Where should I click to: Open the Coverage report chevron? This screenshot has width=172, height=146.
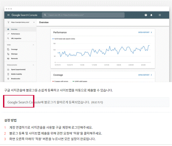(x=151, y=75)
